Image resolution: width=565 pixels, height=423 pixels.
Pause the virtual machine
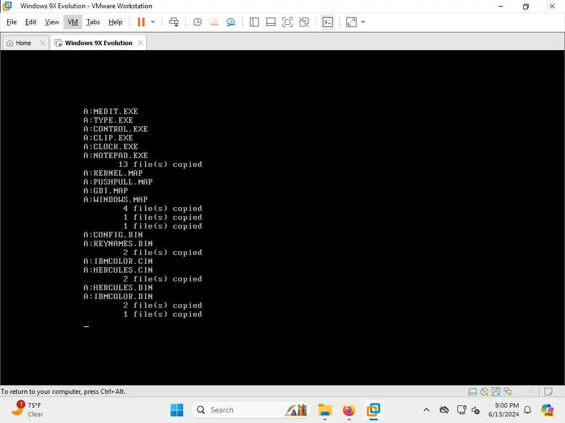[x=141, y=22]
